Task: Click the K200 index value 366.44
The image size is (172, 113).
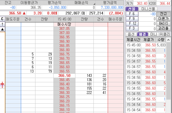Action: point(165,4)
